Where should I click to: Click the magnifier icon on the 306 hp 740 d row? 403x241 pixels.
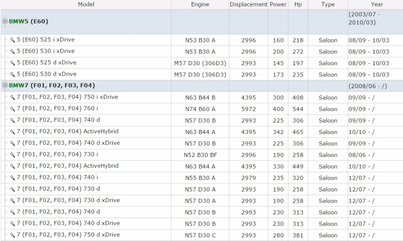12,120
